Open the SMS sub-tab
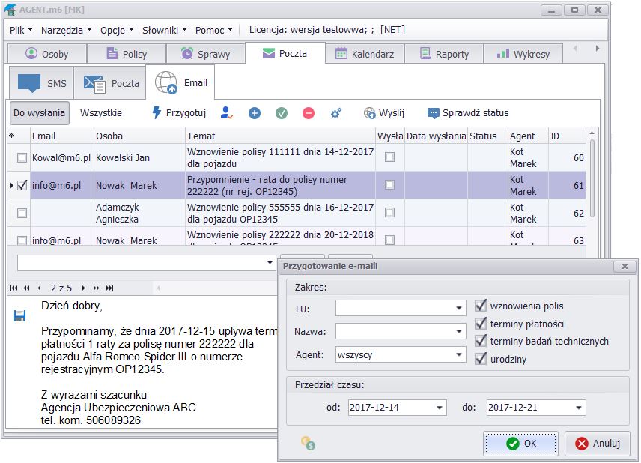 click(41, 83)
